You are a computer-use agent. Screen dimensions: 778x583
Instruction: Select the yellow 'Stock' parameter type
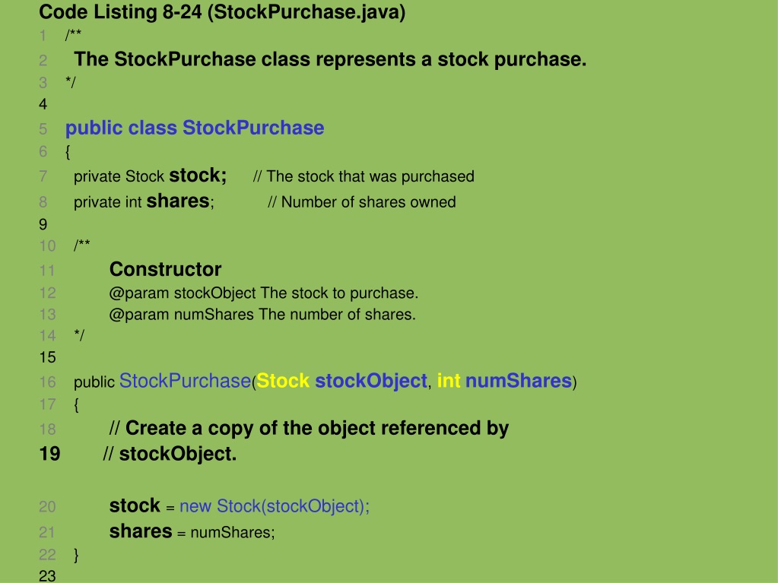pos(283,381)
